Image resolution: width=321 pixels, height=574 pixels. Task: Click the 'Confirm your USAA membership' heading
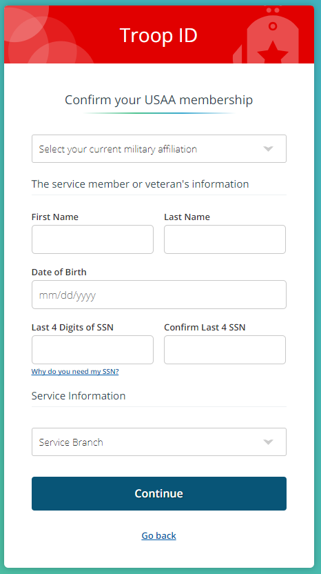[x=158, y=99]
